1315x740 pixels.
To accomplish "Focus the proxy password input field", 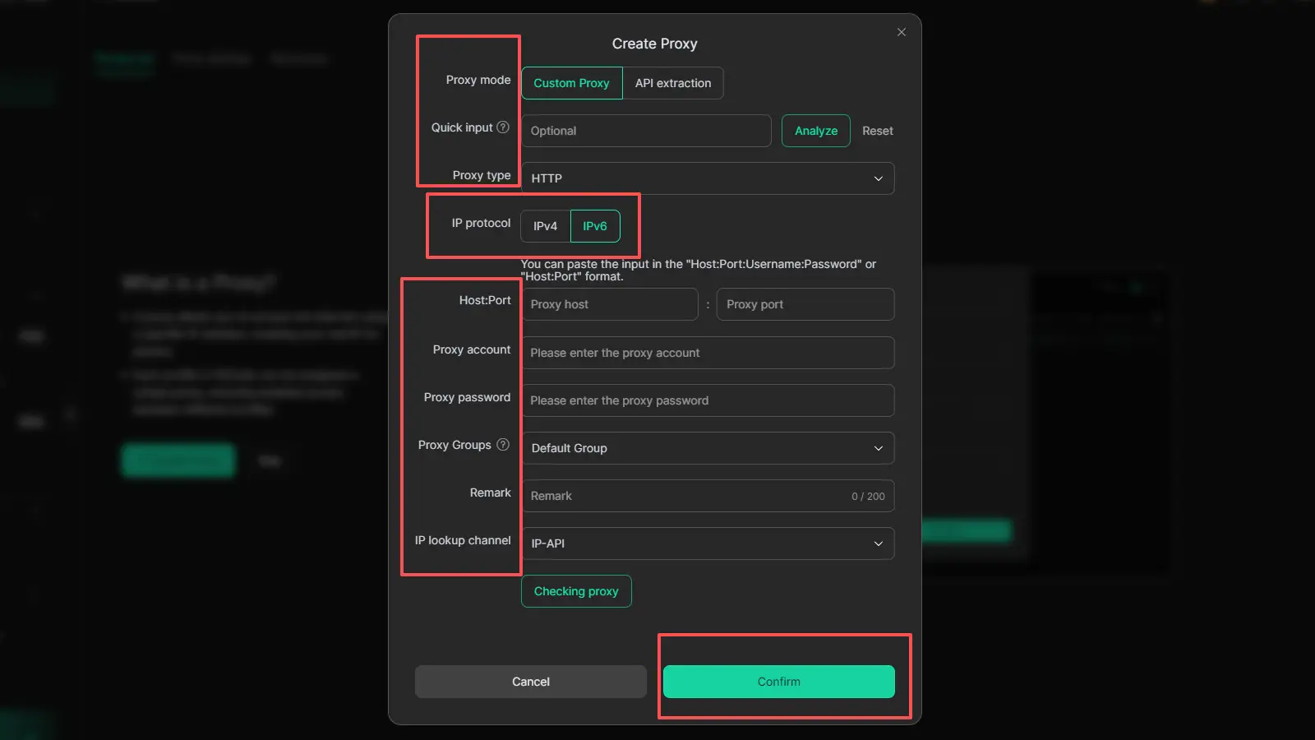I will pyautogui.click(x=708, y=400).
